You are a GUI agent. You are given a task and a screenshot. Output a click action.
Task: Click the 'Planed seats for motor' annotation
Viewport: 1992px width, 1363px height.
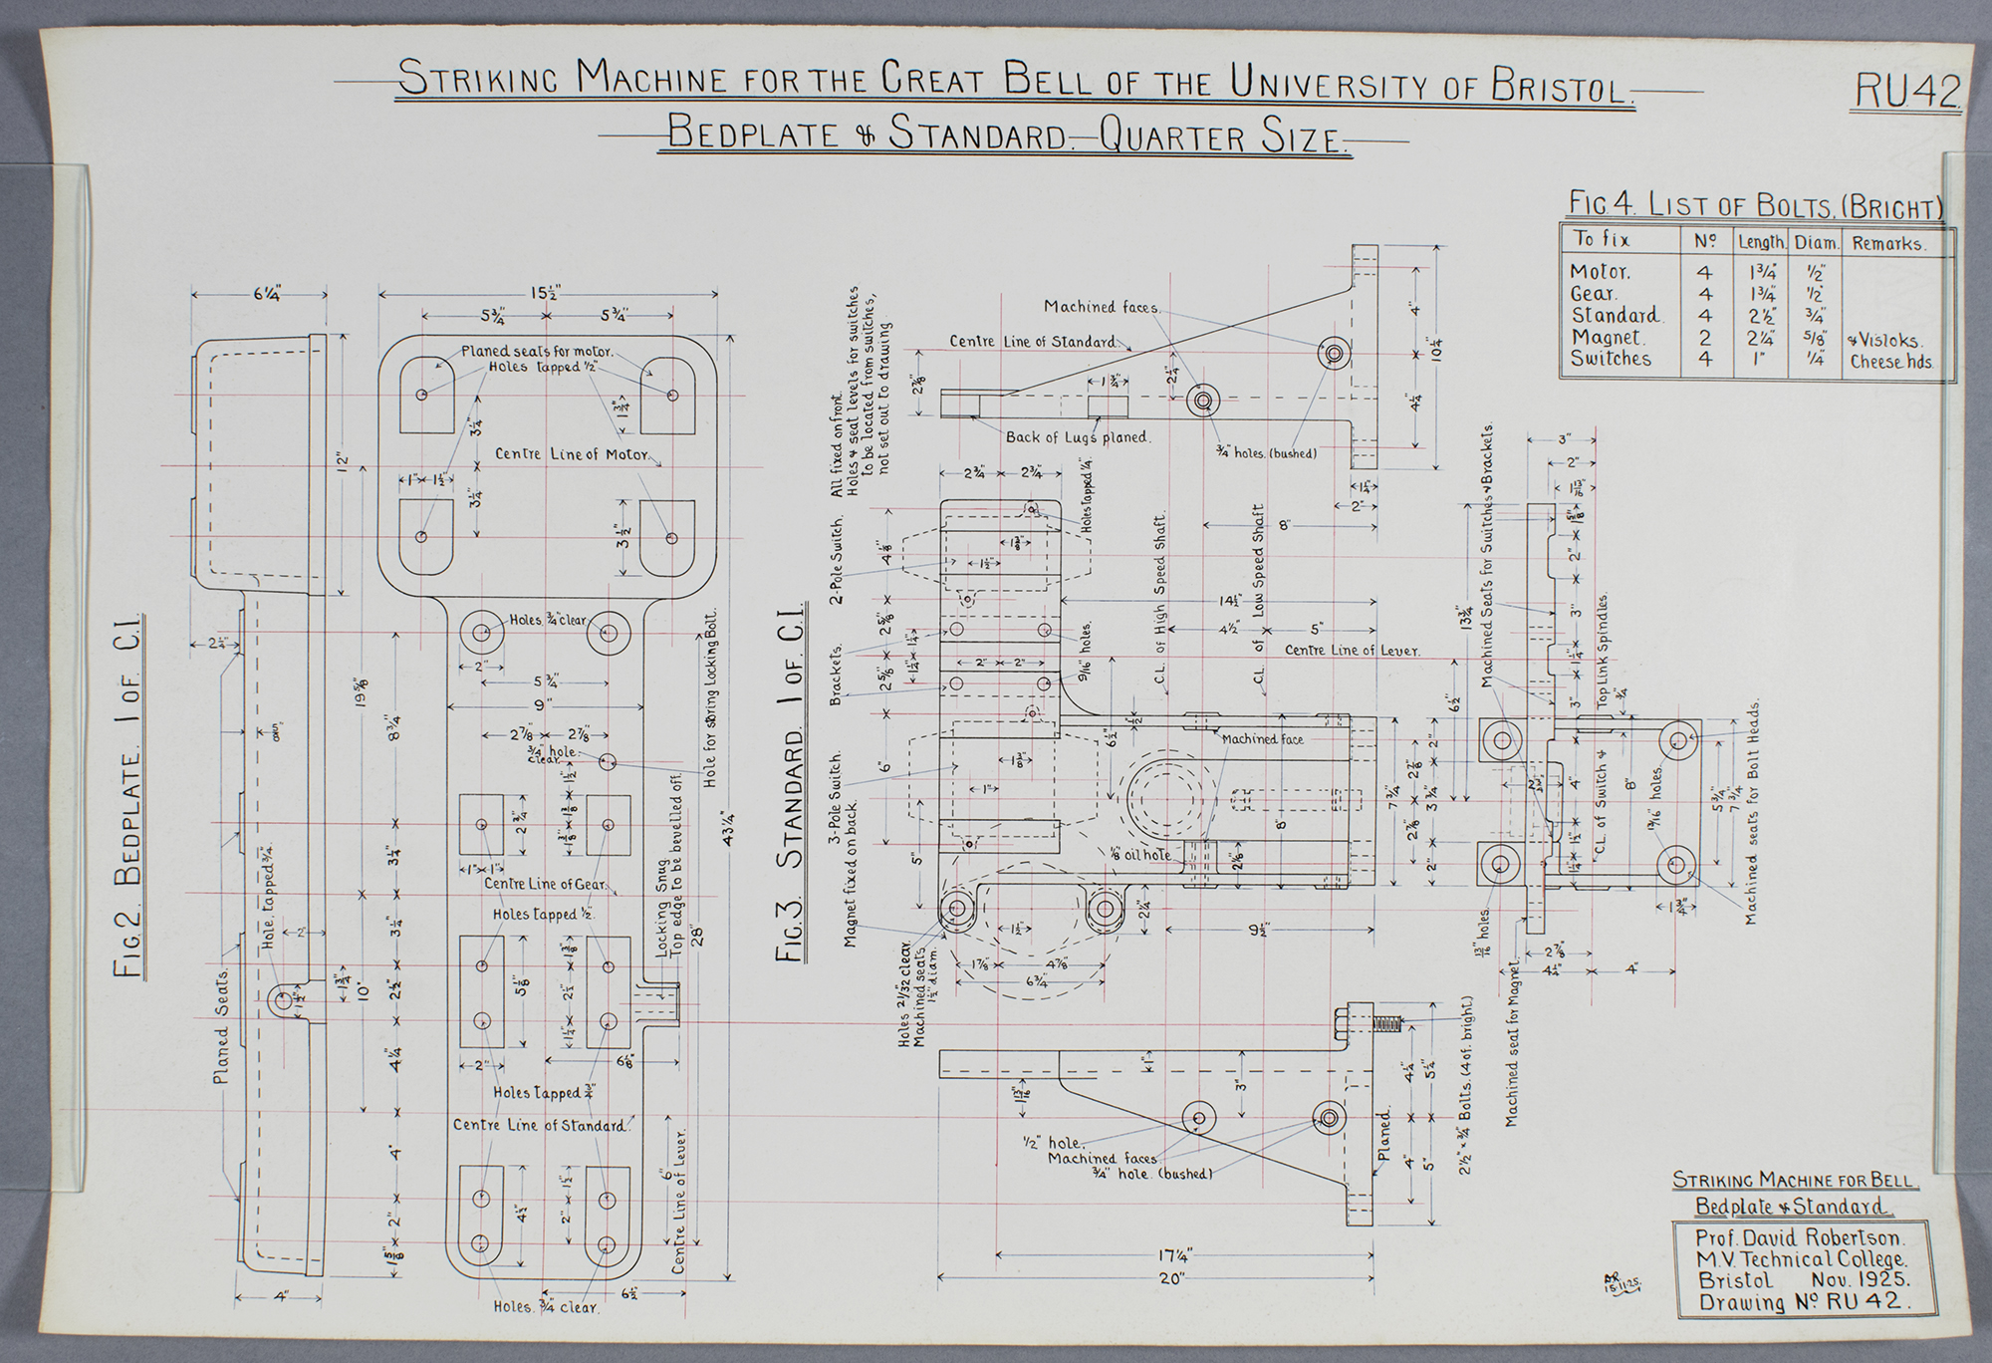click(536, 352)
